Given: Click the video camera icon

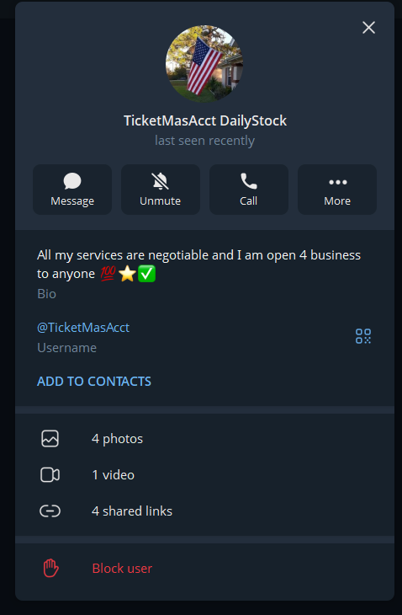Looking at the screenshot, I should coord(50,475).
